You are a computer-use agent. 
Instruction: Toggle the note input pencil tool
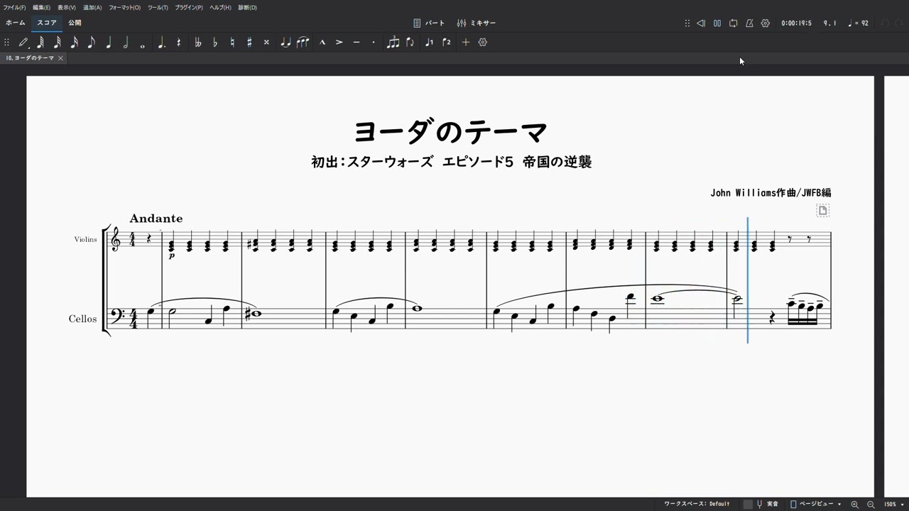coord(23,43)
